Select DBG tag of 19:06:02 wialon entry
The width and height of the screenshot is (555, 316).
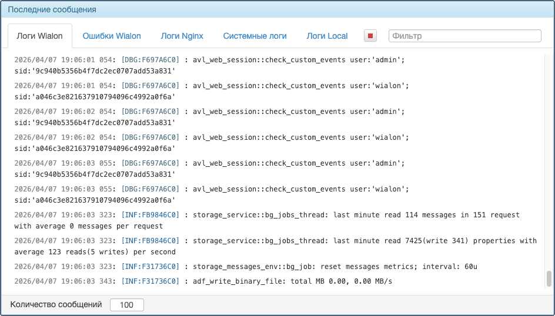point(150,137)
